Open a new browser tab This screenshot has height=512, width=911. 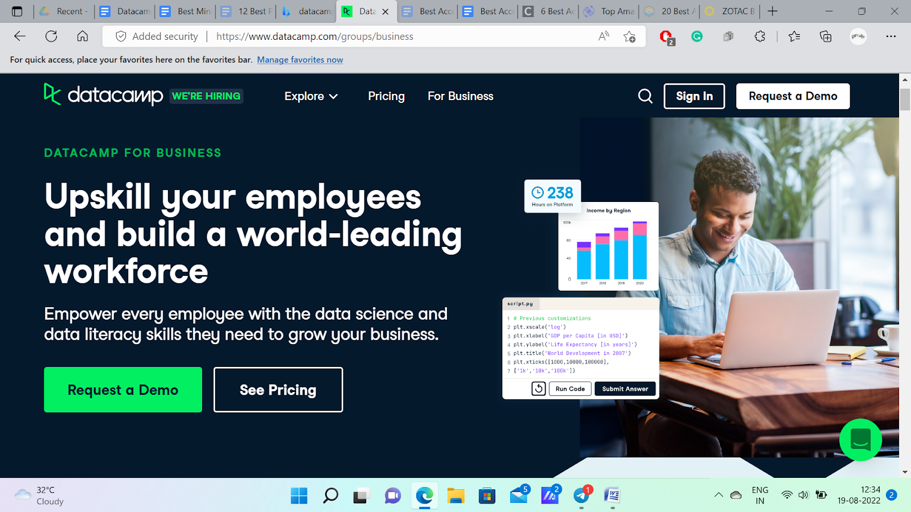[773, 11]
